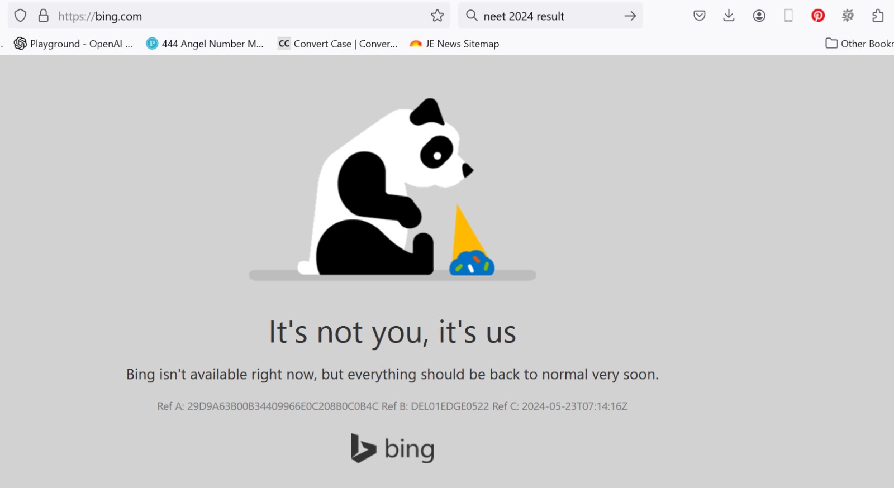Image resolution: width=894 pixels, height=488 pixels.
Task: Click the SEO extension icon
Action: coord(848,16)
